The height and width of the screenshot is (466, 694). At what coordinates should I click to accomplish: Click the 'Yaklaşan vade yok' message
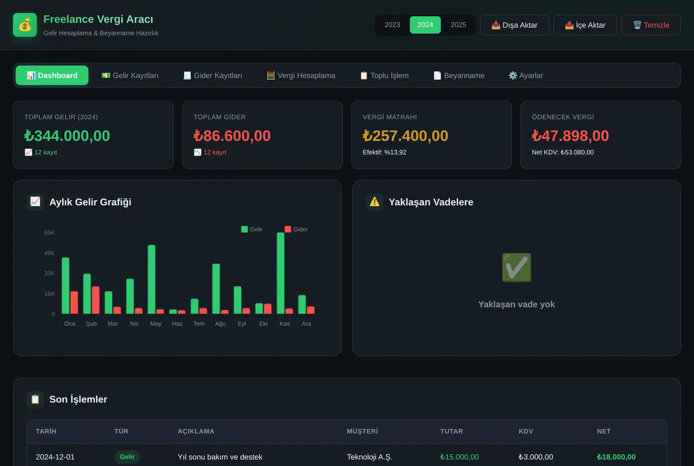click(516, 304)
